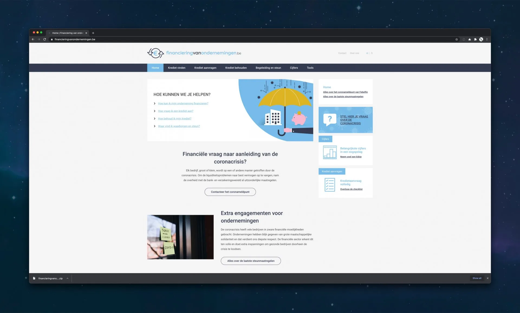Viewport: 520px width, 313px height.
Task: Click the Contact link in header
Action: pos(342,53)
